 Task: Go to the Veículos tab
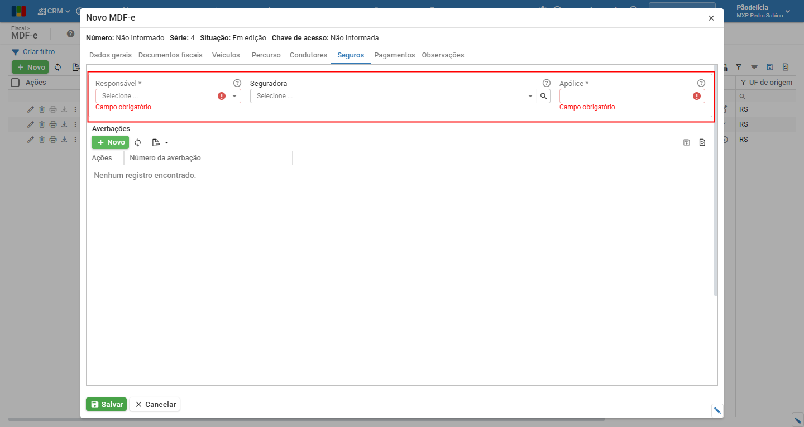pos(226,55)
